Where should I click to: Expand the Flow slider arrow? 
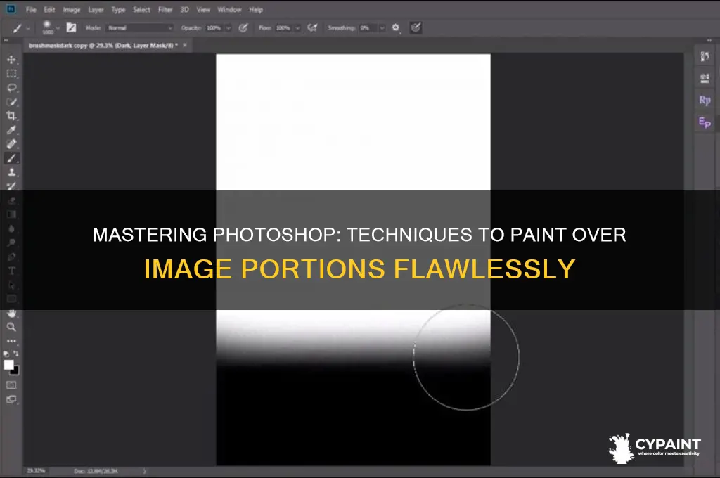click(x=297, y=28)
